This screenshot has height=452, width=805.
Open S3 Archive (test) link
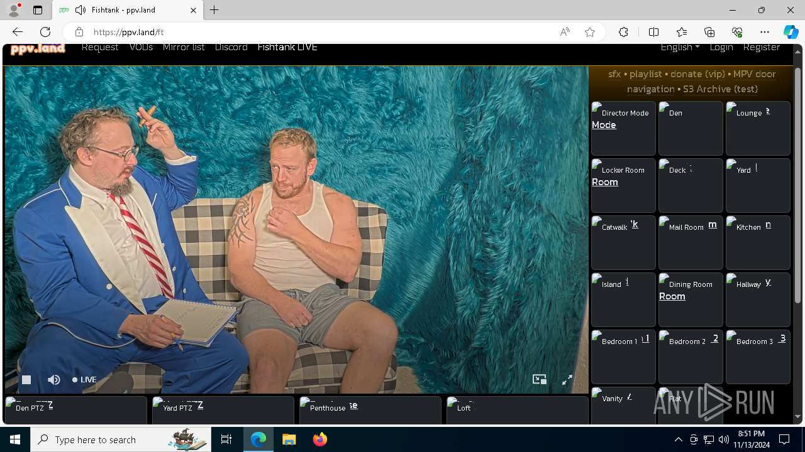(x=720, y=89)
